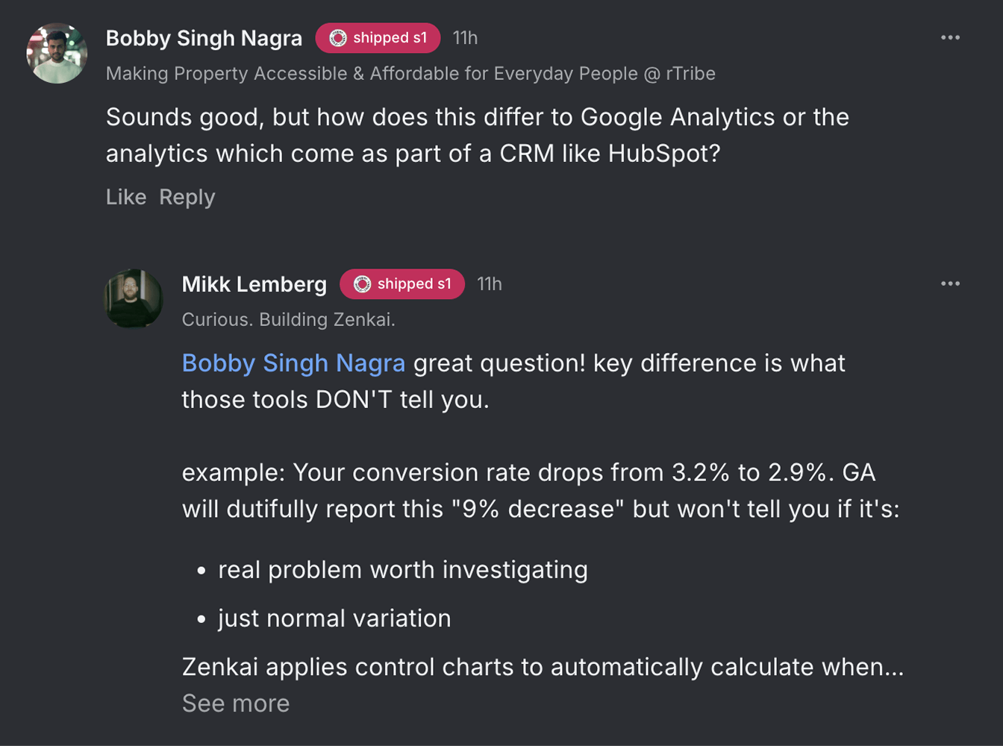Open the Mikk Lemberg author name
Image resolution: width=1003 pixels, height=746 pixels.
coord(254,284)
